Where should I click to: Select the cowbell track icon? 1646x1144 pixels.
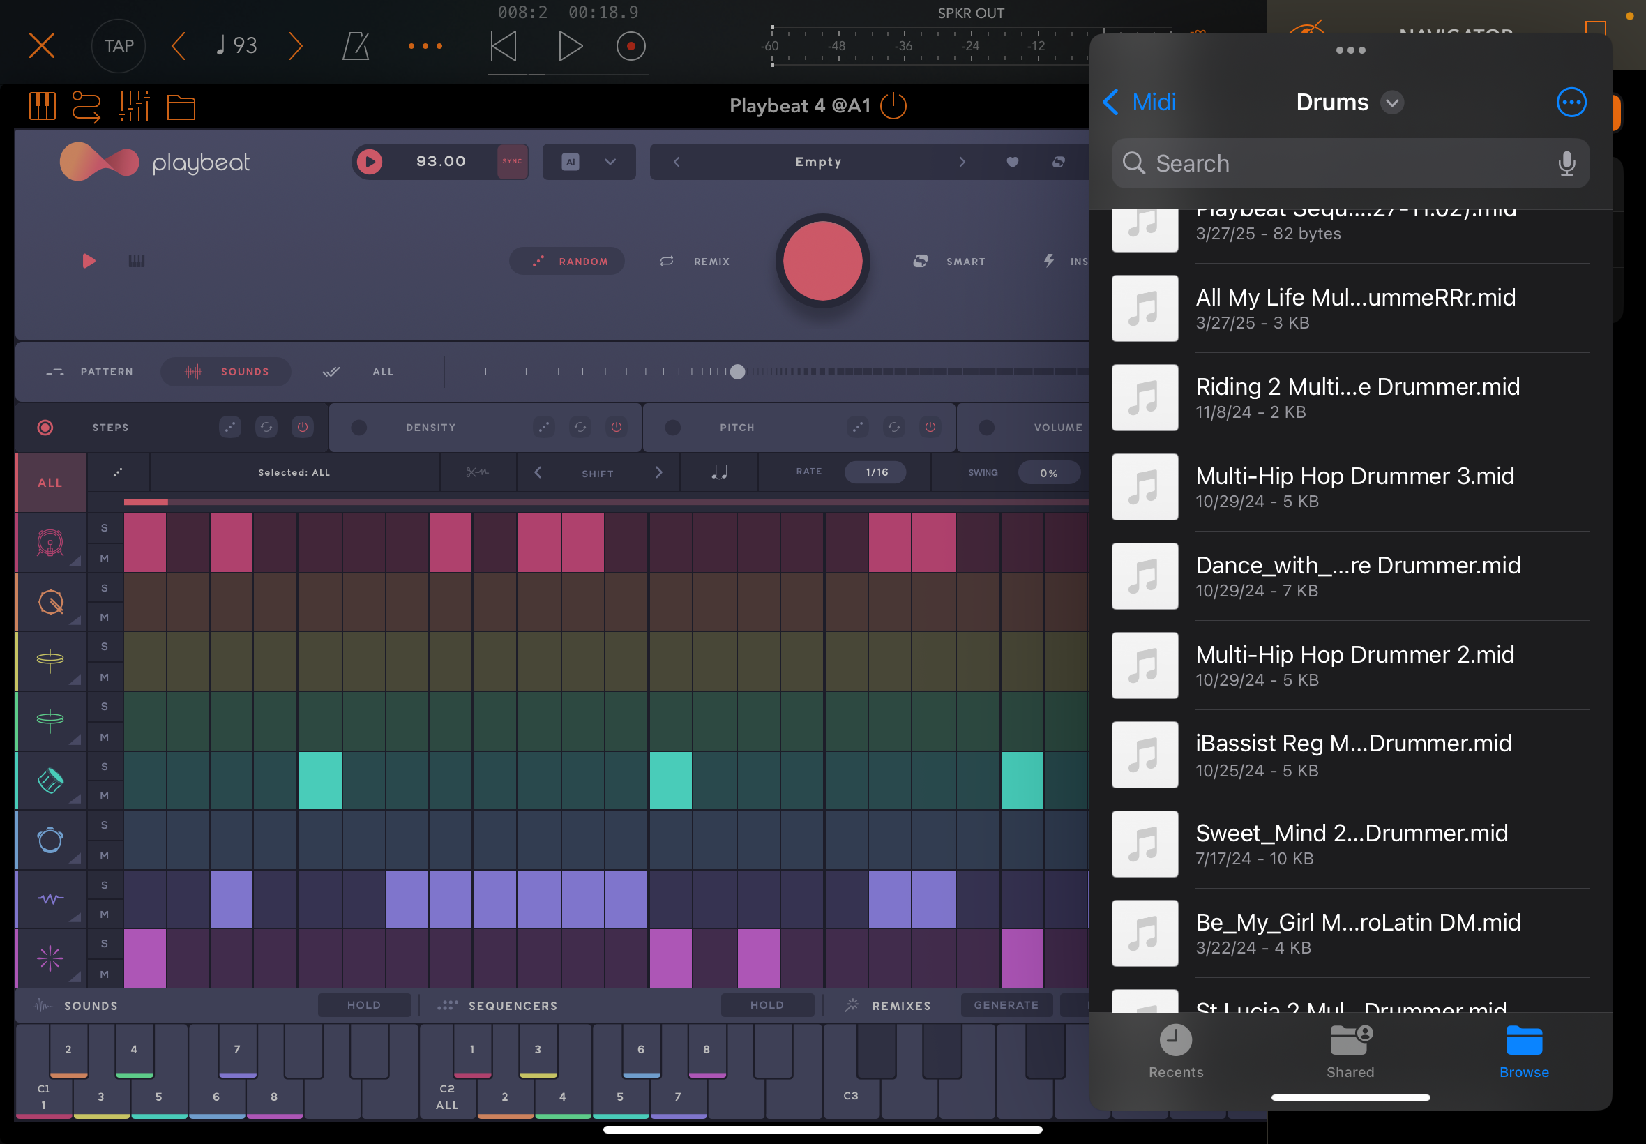(50, 780)
